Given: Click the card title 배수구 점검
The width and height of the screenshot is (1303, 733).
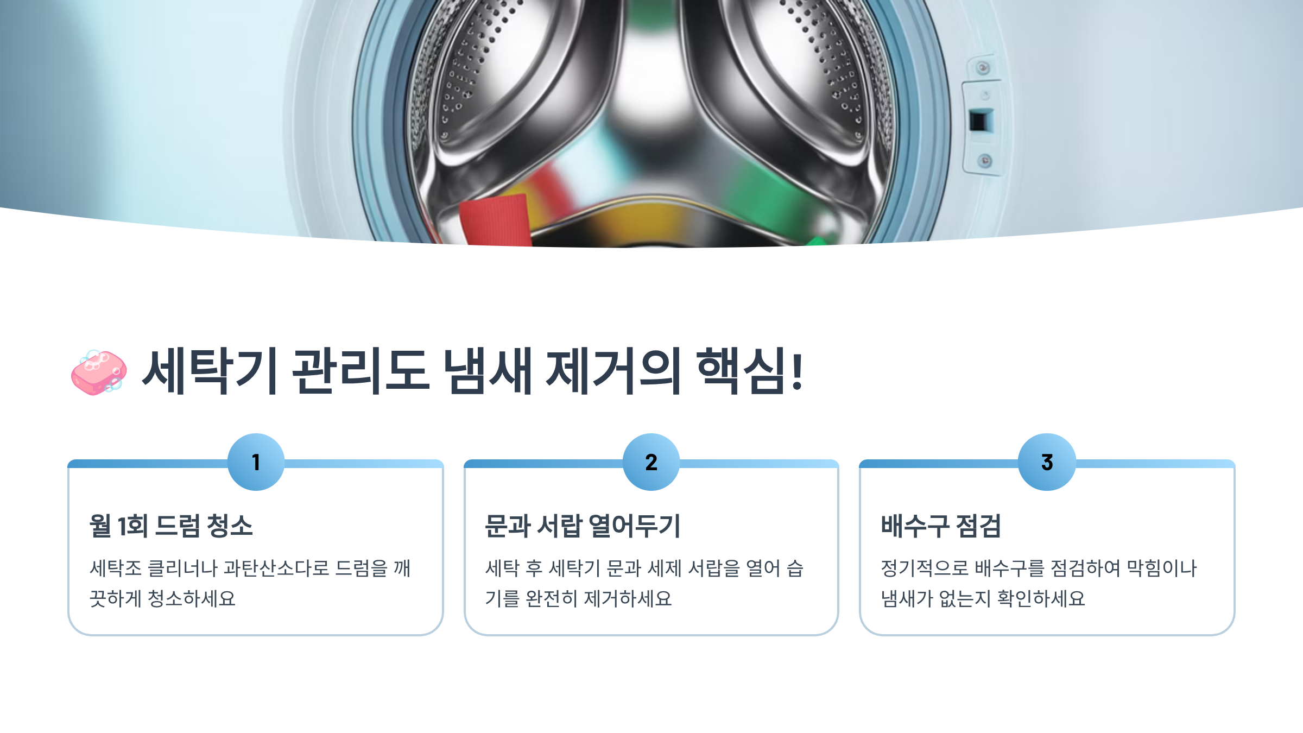Looking at the screenshot, I should point(941,526).
